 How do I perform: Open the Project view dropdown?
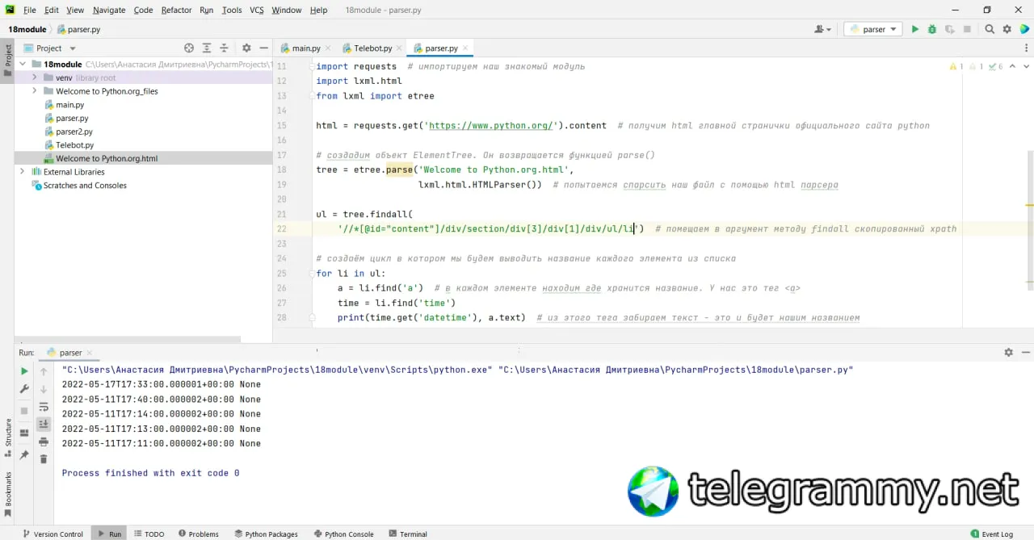[x=50, y=48]
